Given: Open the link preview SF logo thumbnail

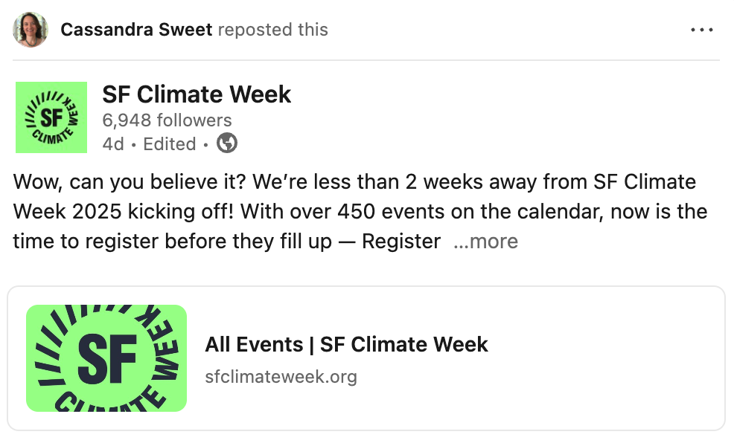Looking at the screenshot, I should point(106,358).
